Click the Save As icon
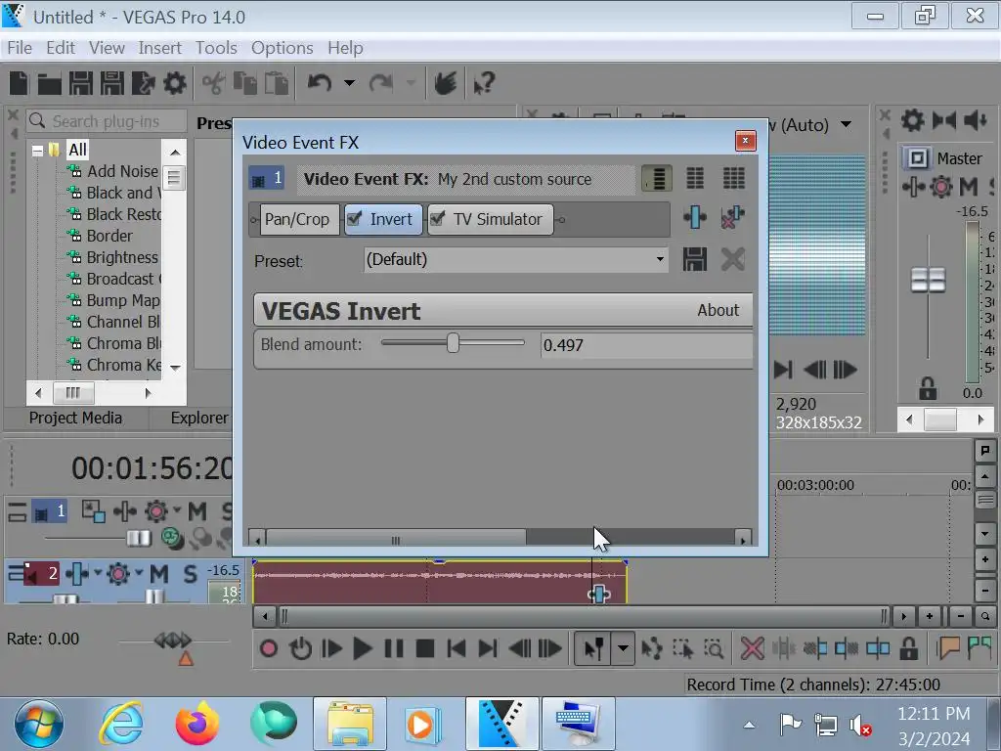 [x=112, y=83]
